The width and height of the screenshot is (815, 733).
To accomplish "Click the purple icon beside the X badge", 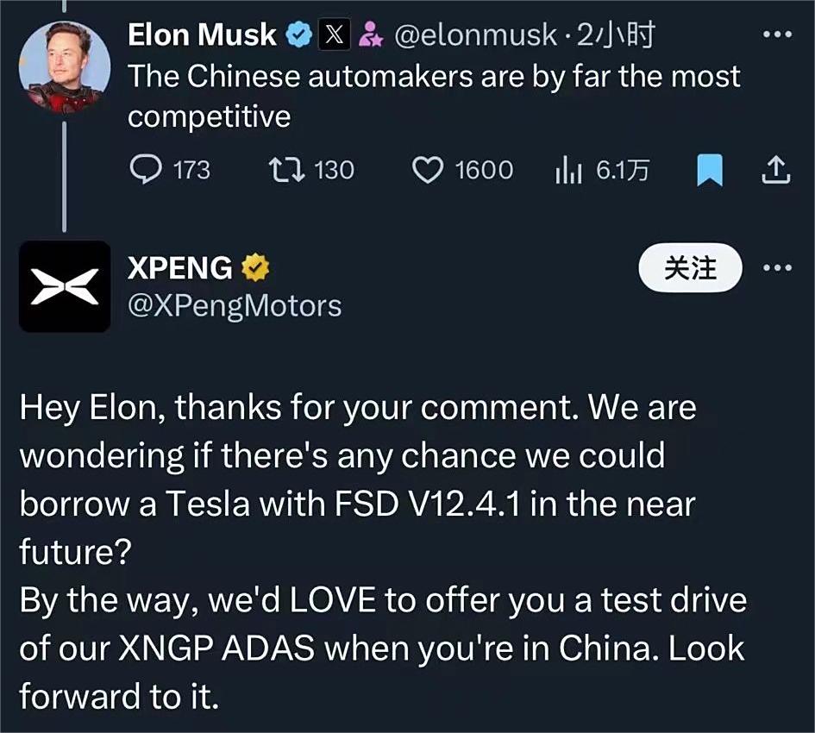I will [x=371, y=35].
